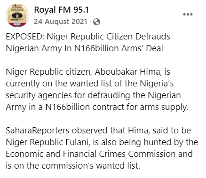Screen dimensions: 206x178
Task: Click the word EXPOSED in the headline
Action: [x=25, y=37]
